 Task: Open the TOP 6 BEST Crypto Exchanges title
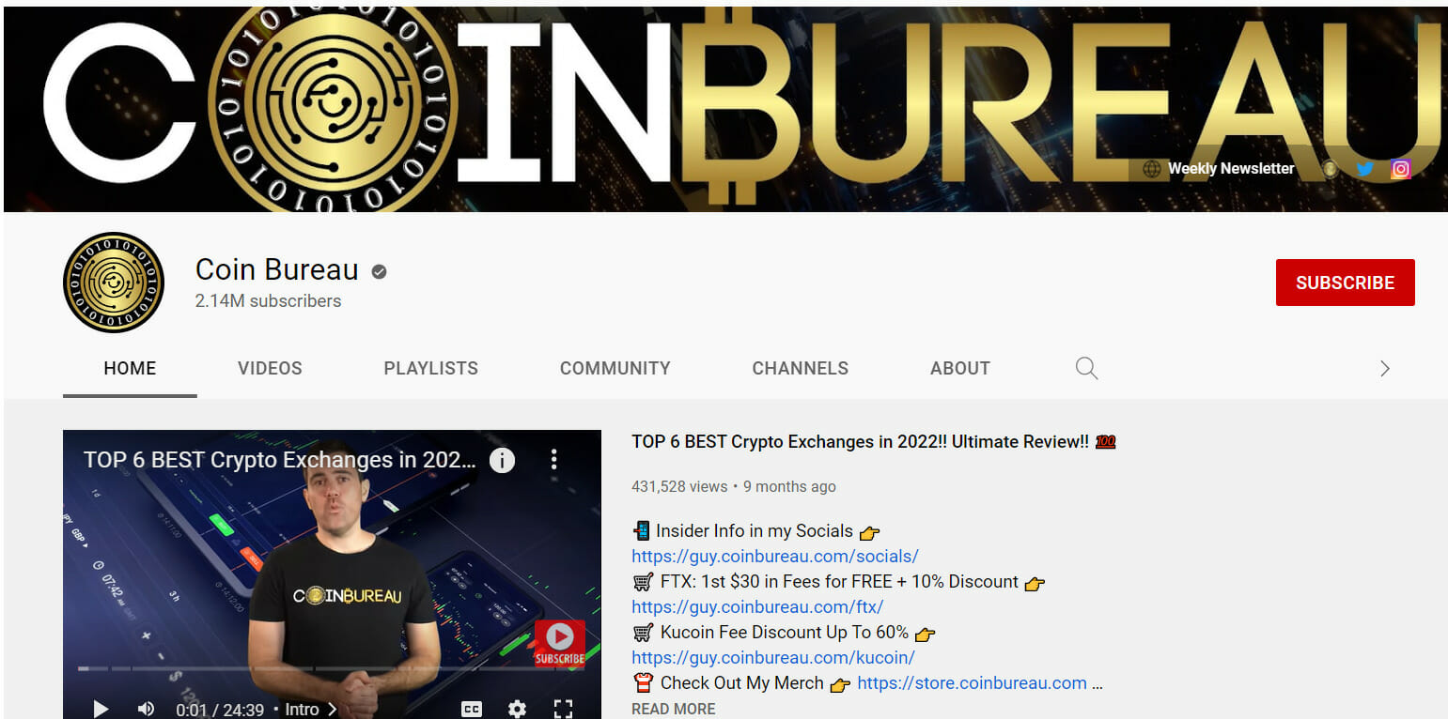(873, 441)
